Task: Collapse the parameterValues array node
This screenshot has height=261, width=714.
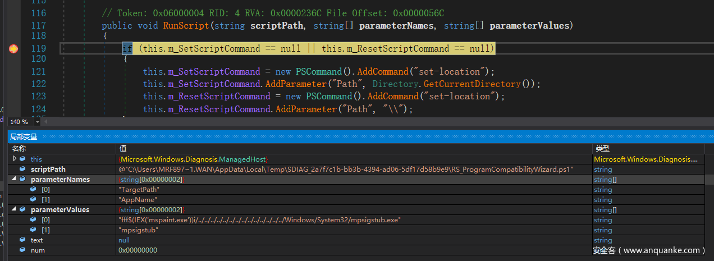Action: 14,210
